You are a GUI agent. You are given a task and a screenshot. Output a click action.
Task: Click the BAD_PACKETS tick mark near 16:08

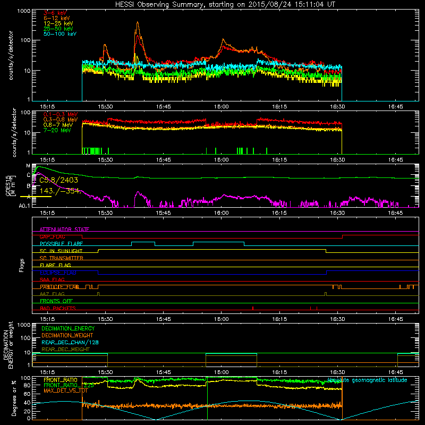[253, 308]
